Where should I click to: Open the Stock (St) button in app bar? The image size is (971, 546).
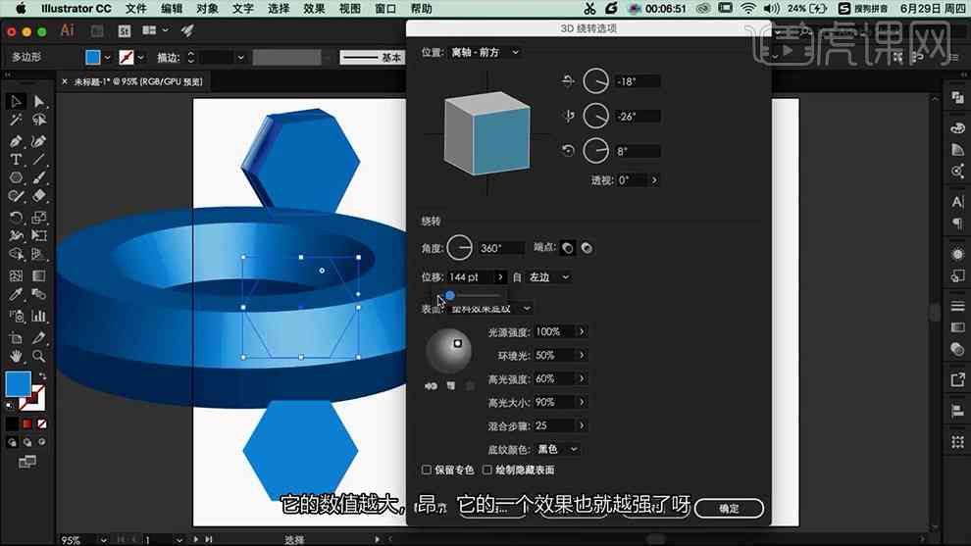click(x=125, y=31)
